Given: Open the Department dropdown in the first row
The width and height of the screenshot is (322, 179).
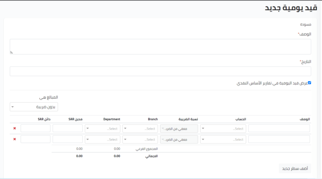Looking at the screenshot, I should [x=102, y=128].
